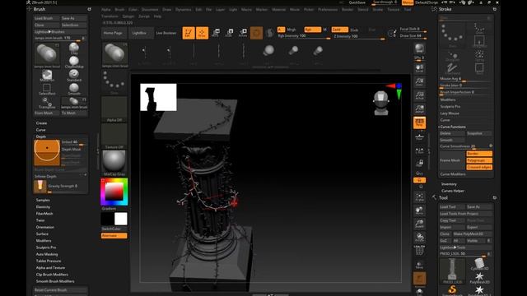
Task: Toggle Border in Frame Mesh
Action: pos(479,154)
